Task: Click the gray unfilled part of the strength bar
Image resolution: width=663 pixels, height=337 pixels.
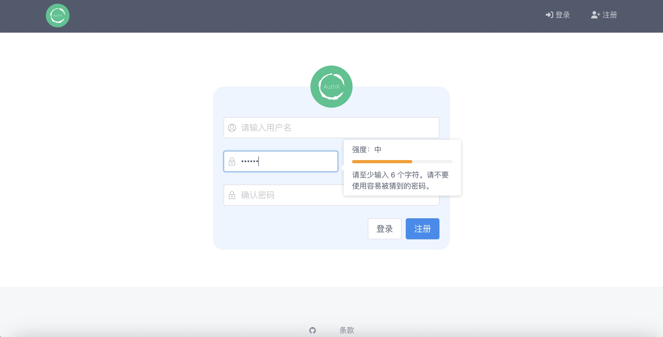Action: pos(432,162)
